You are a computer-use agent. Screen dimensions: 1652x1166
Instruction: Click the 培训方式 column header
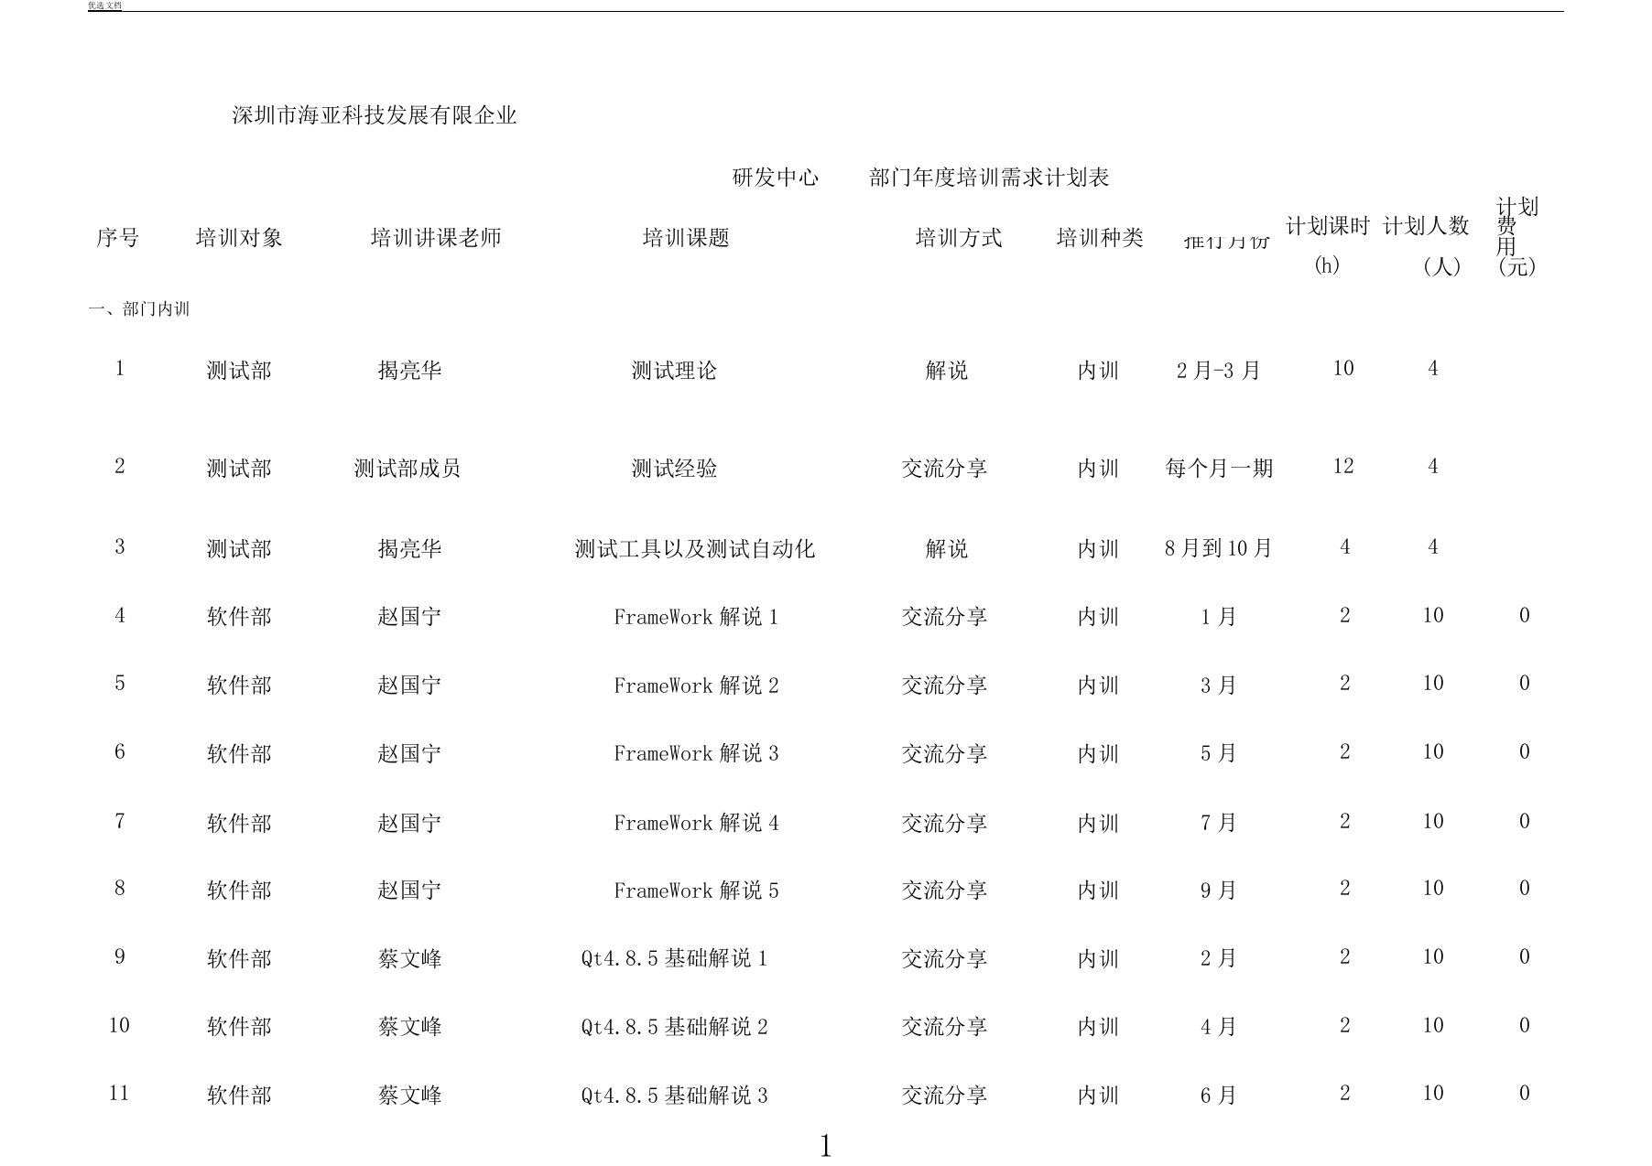click(x=959, y=238)
